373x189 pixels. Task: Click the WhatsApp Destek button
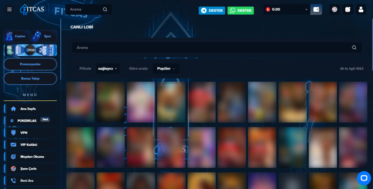click(240, 11)
